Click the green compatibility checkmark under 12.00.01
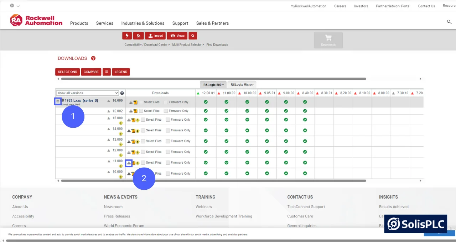 206,102
